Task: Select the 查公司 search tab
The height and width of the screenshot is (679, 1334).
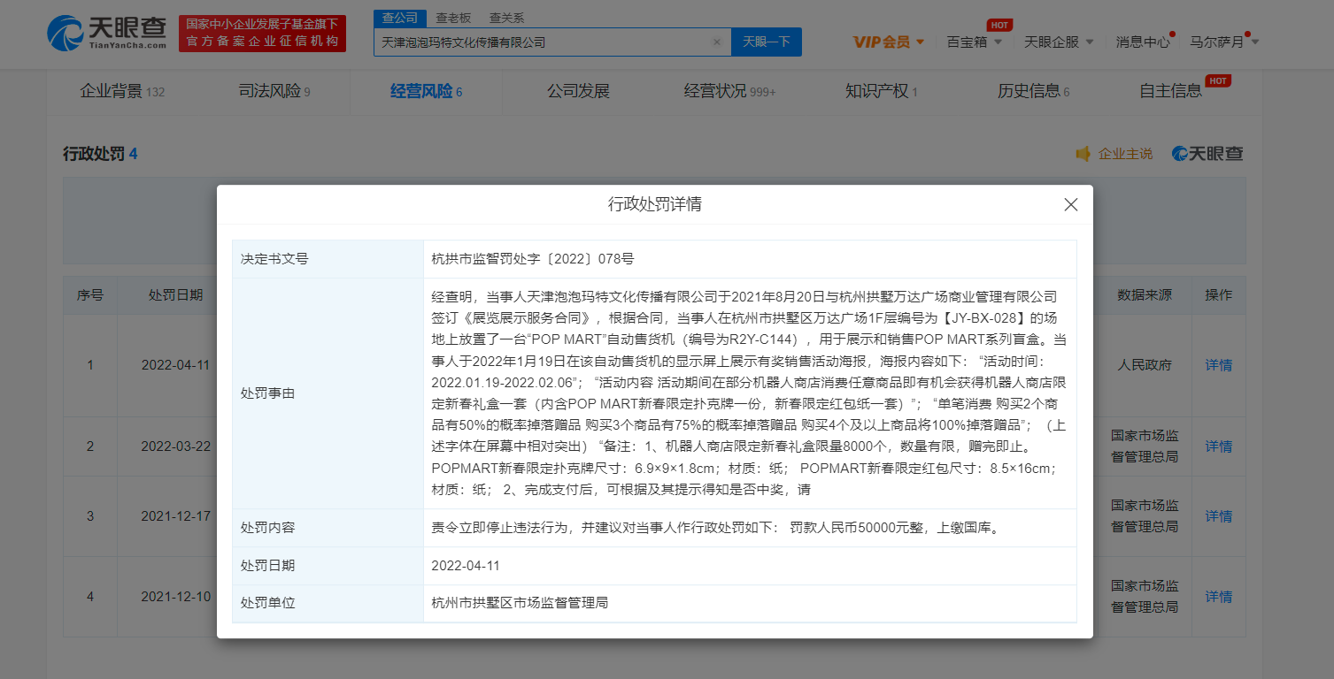Action: (x=400, y=18)
